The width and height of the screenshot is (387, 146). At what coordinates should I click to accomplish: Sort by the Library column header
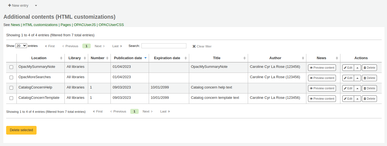76,58
